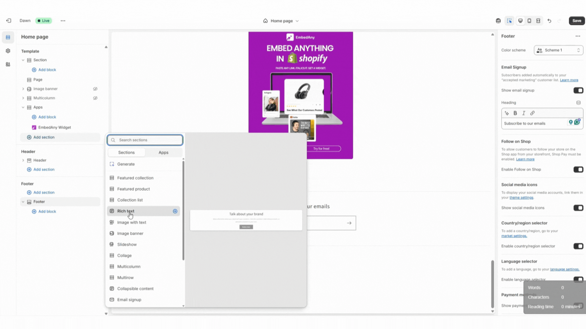Open app embeds sidebar icon
Screen dimensions: 586x329
[x=8, y=64]
